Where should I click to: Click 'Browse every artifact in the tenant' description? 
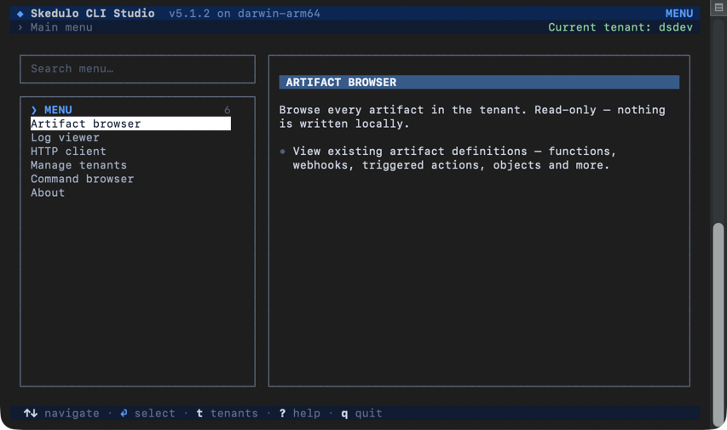point(472,117)
